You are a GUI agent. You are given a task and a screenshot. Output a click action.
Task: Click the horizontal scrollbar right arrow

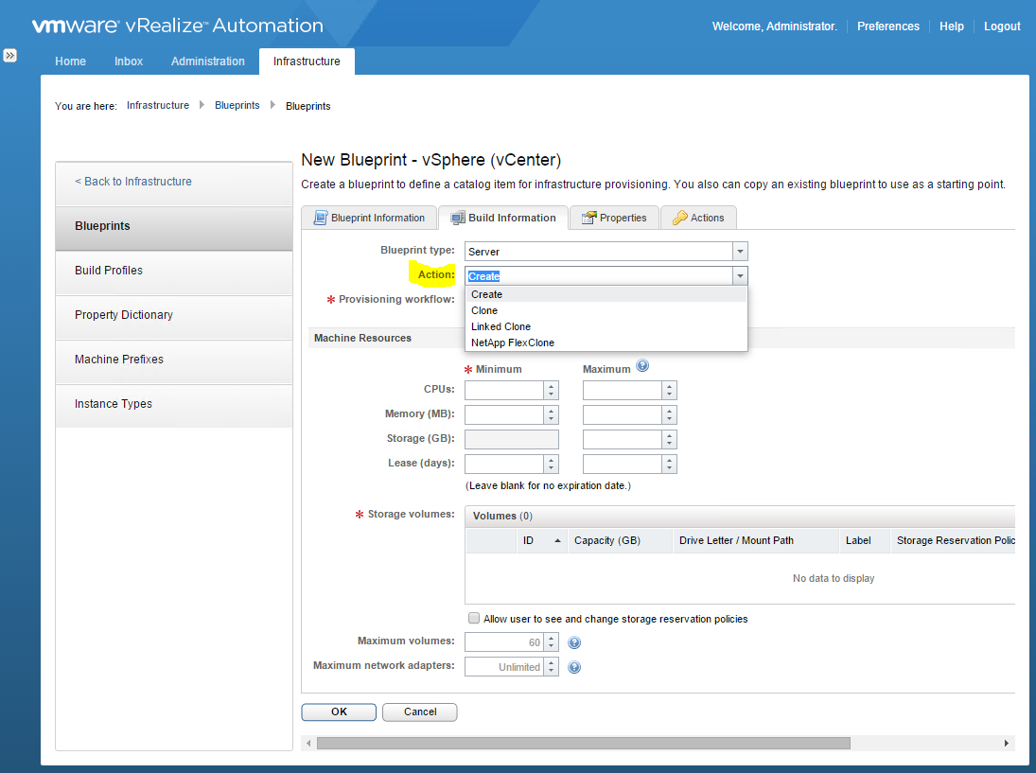(1006, 744)
